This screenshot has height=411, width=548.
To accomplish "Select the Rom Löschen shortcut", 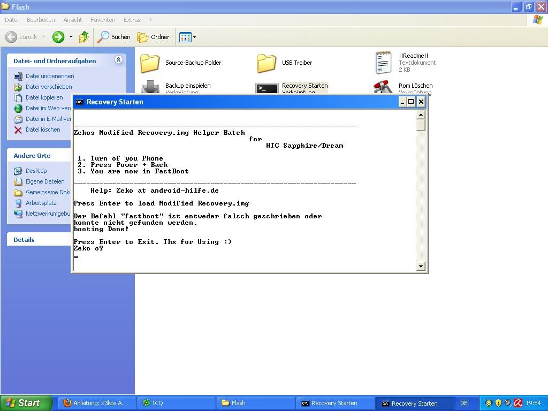I will tap(403, 87).
